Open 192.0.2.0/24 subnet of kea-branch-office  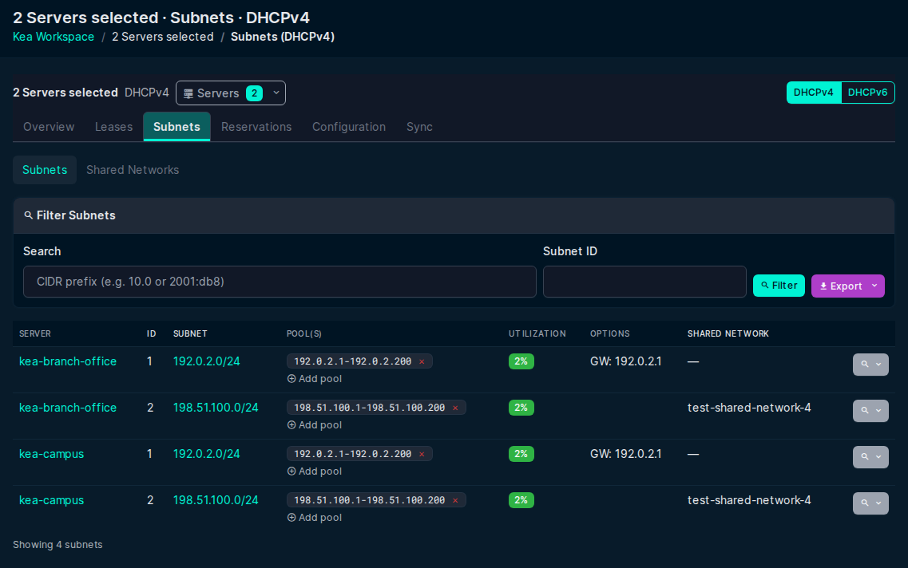coord(206,361)
